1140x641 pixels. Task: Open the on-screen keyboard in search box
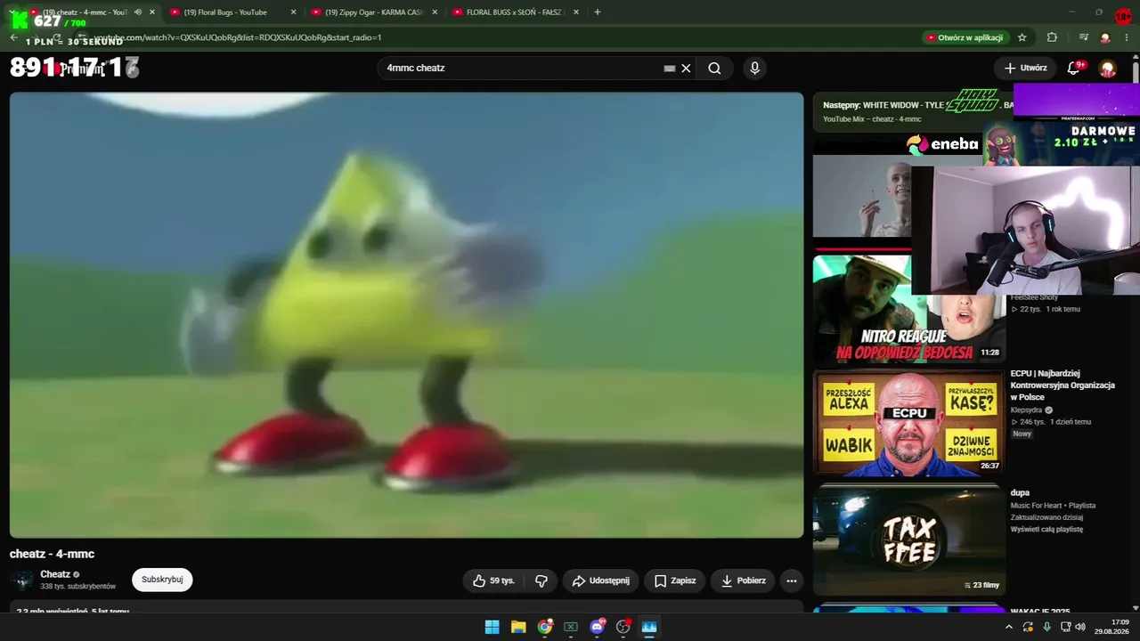[670, 69]
